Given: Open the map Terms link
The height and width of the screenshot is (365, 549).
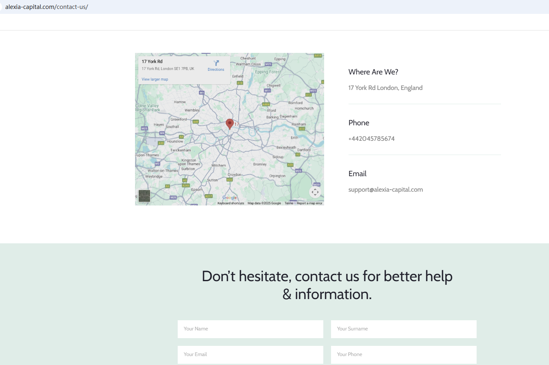Looking at the screenshot, I should (x=289, y=203).
